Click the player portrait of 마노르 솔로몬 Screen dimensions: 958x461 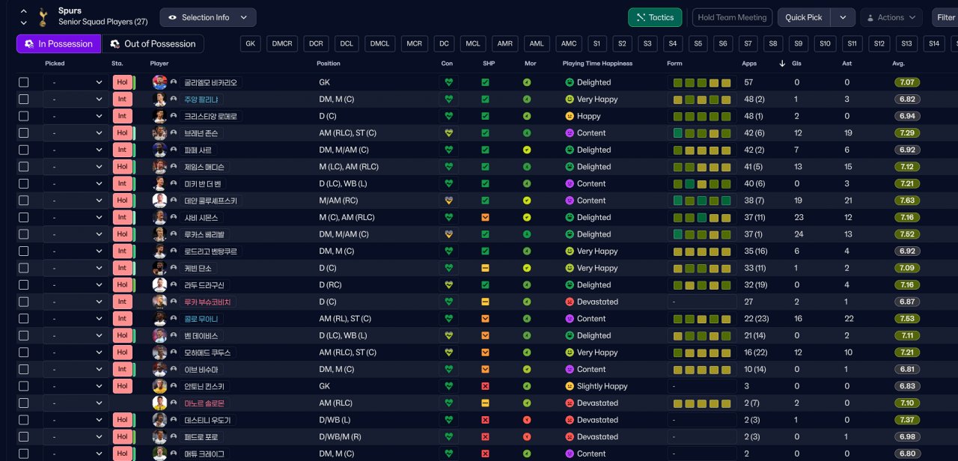point(159,403)
